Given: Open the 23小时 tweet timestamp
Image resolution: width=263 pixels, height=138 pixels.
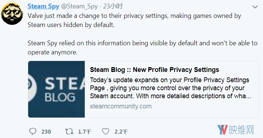Looking at the screenshot, I should click(113, 6).
